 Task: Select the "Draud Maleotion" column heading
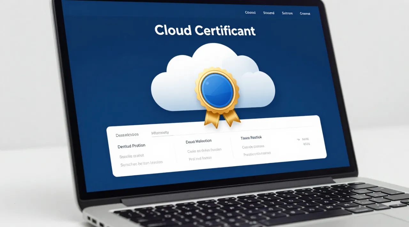[x=199, y=141]
